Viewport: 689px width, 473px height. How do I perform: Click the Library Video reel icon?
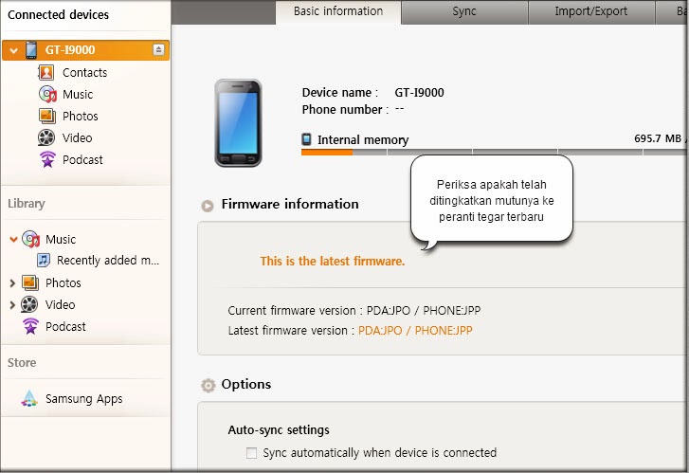point(29,304)
